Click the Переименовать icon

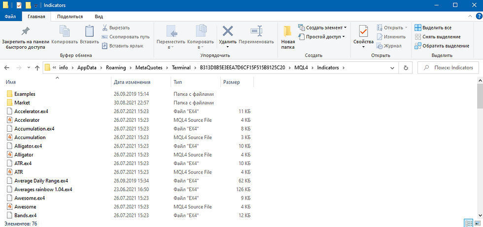click(x=256, y=31)
